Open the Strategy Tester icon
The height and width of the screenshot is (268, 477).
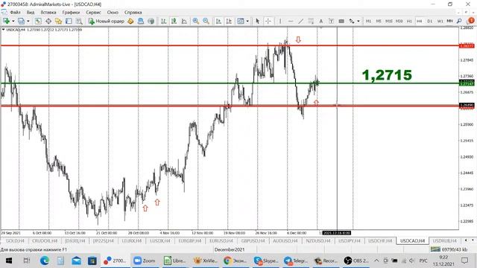pos(79,21)
